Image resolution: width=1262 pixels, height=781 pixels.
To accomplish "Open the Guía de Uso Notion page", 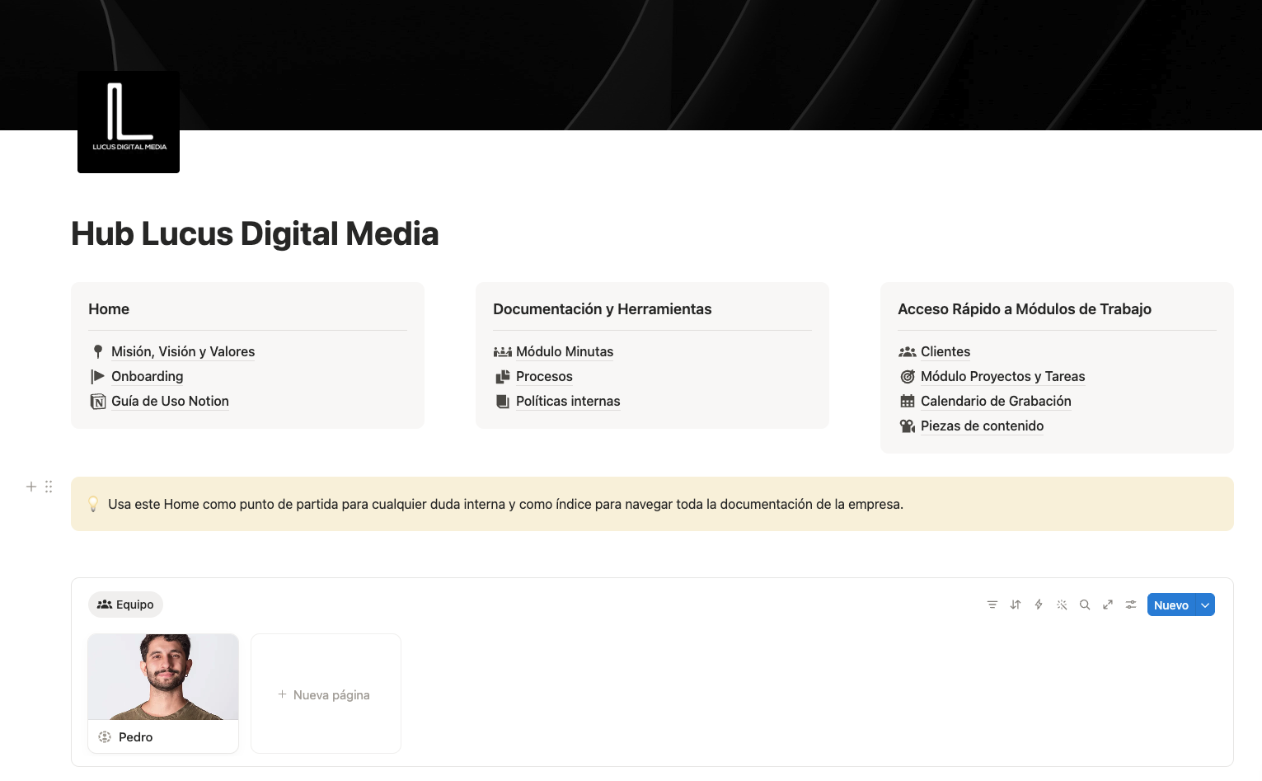I will tap(170, 401).
